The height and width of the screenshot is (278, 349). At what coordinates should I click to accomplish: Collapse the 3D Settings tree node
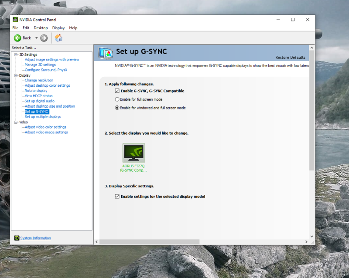click(x=16, y=54)
